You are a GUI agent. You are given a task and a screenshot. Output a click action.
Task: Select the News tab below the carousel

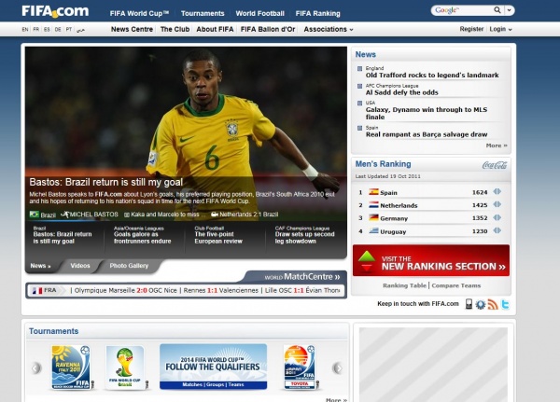(40, 266)
